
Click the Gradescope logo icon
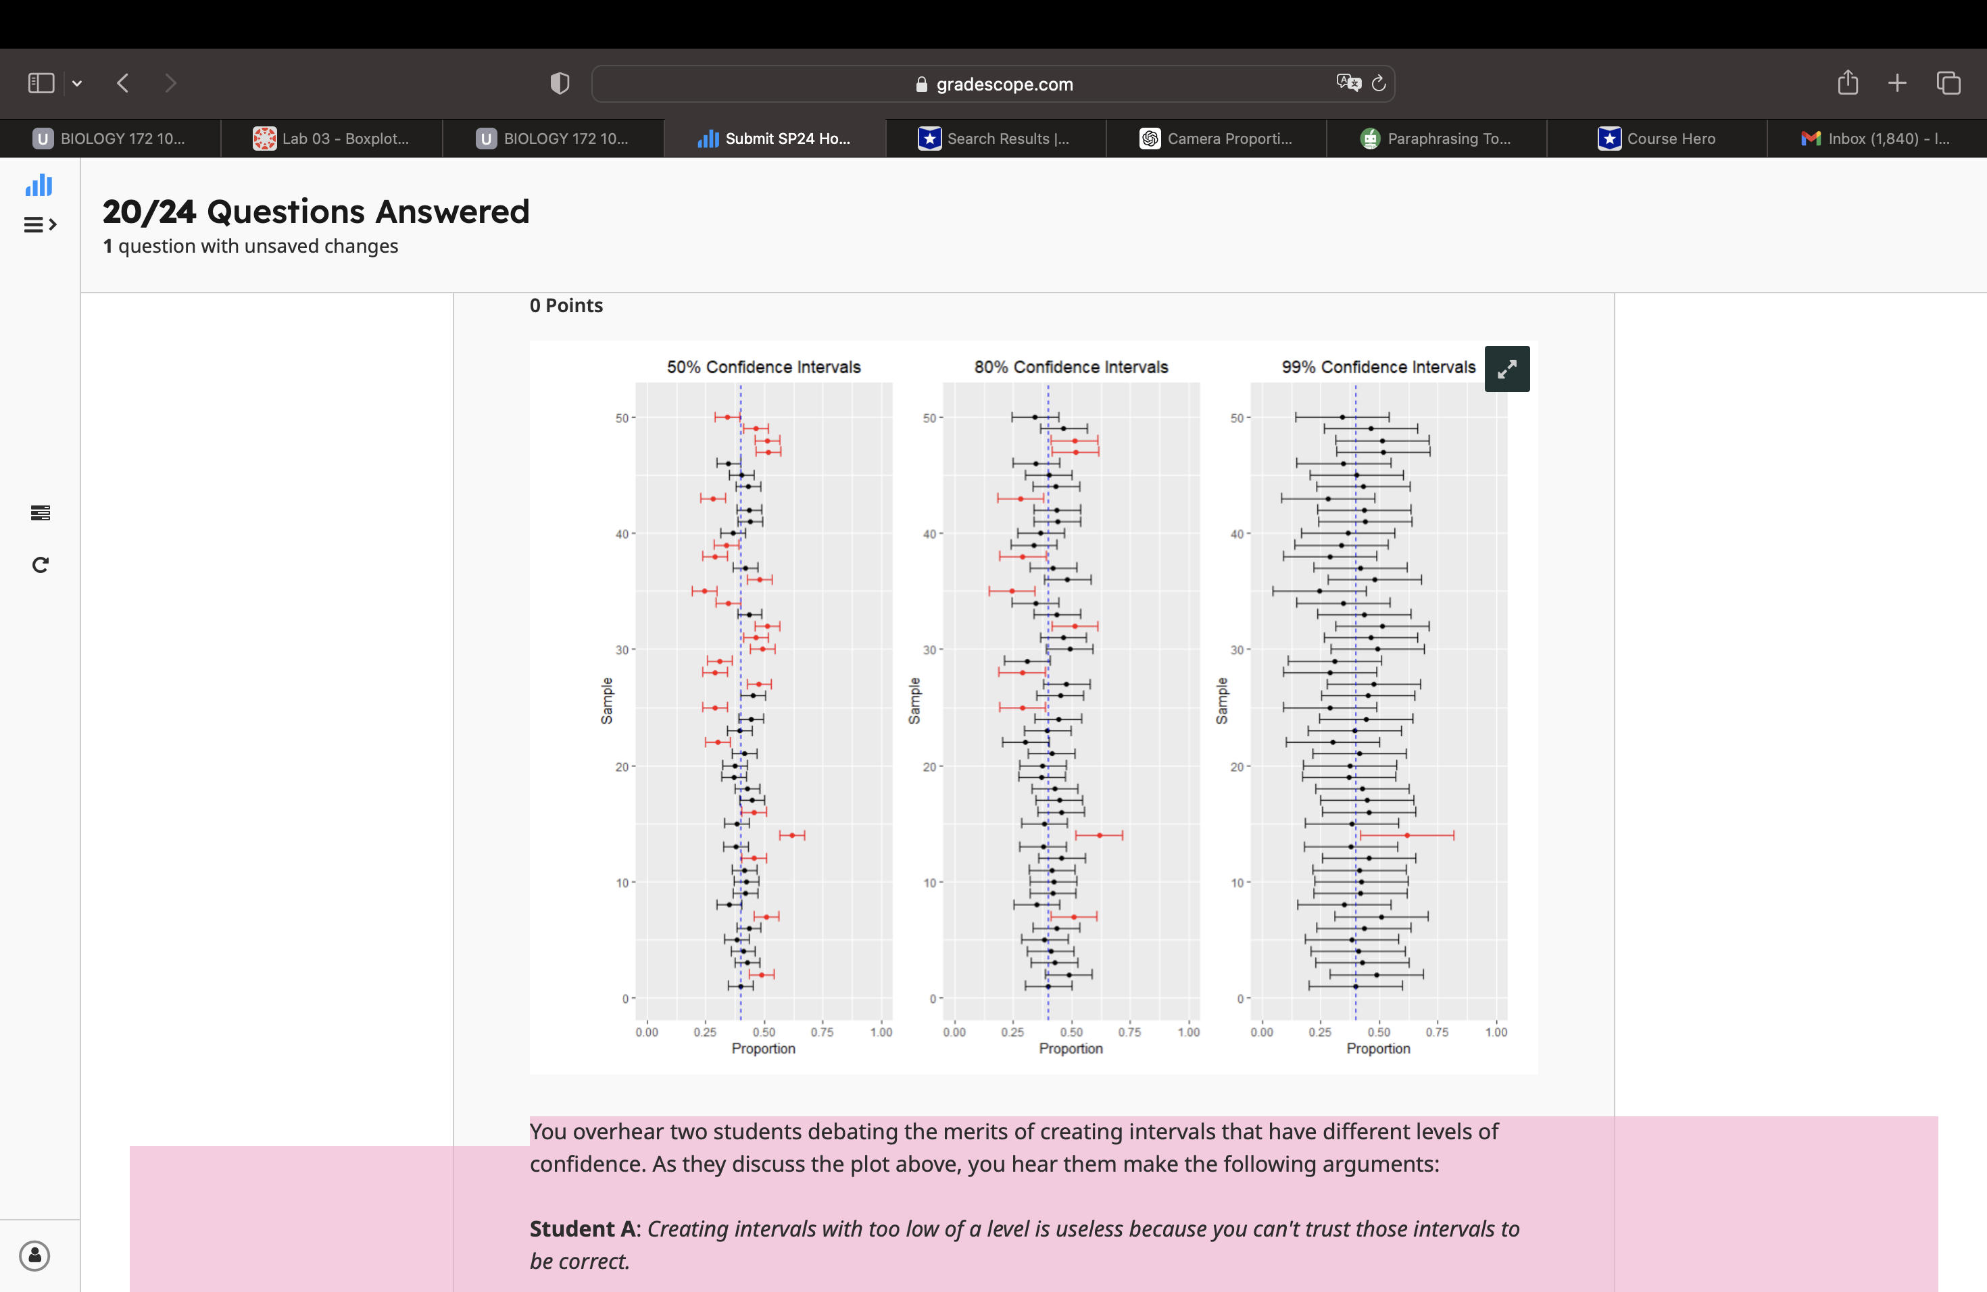click(39, 185)
